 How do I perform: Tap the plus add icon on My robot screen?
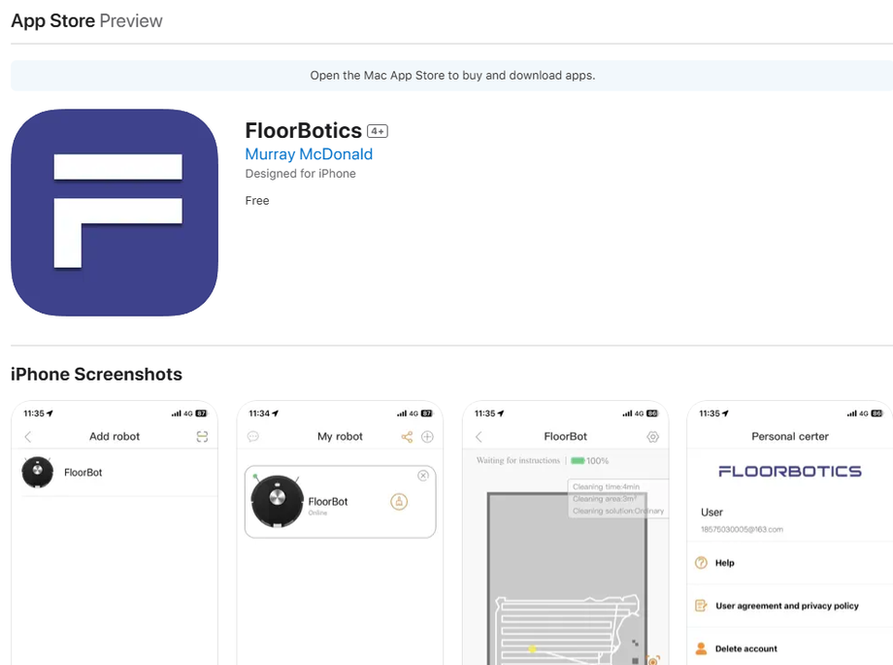click(x=427, y=437)
